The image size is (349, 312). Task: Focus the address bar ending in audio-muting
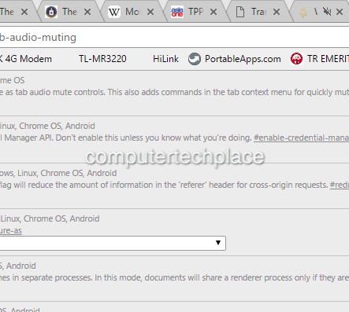pos(174,38)
